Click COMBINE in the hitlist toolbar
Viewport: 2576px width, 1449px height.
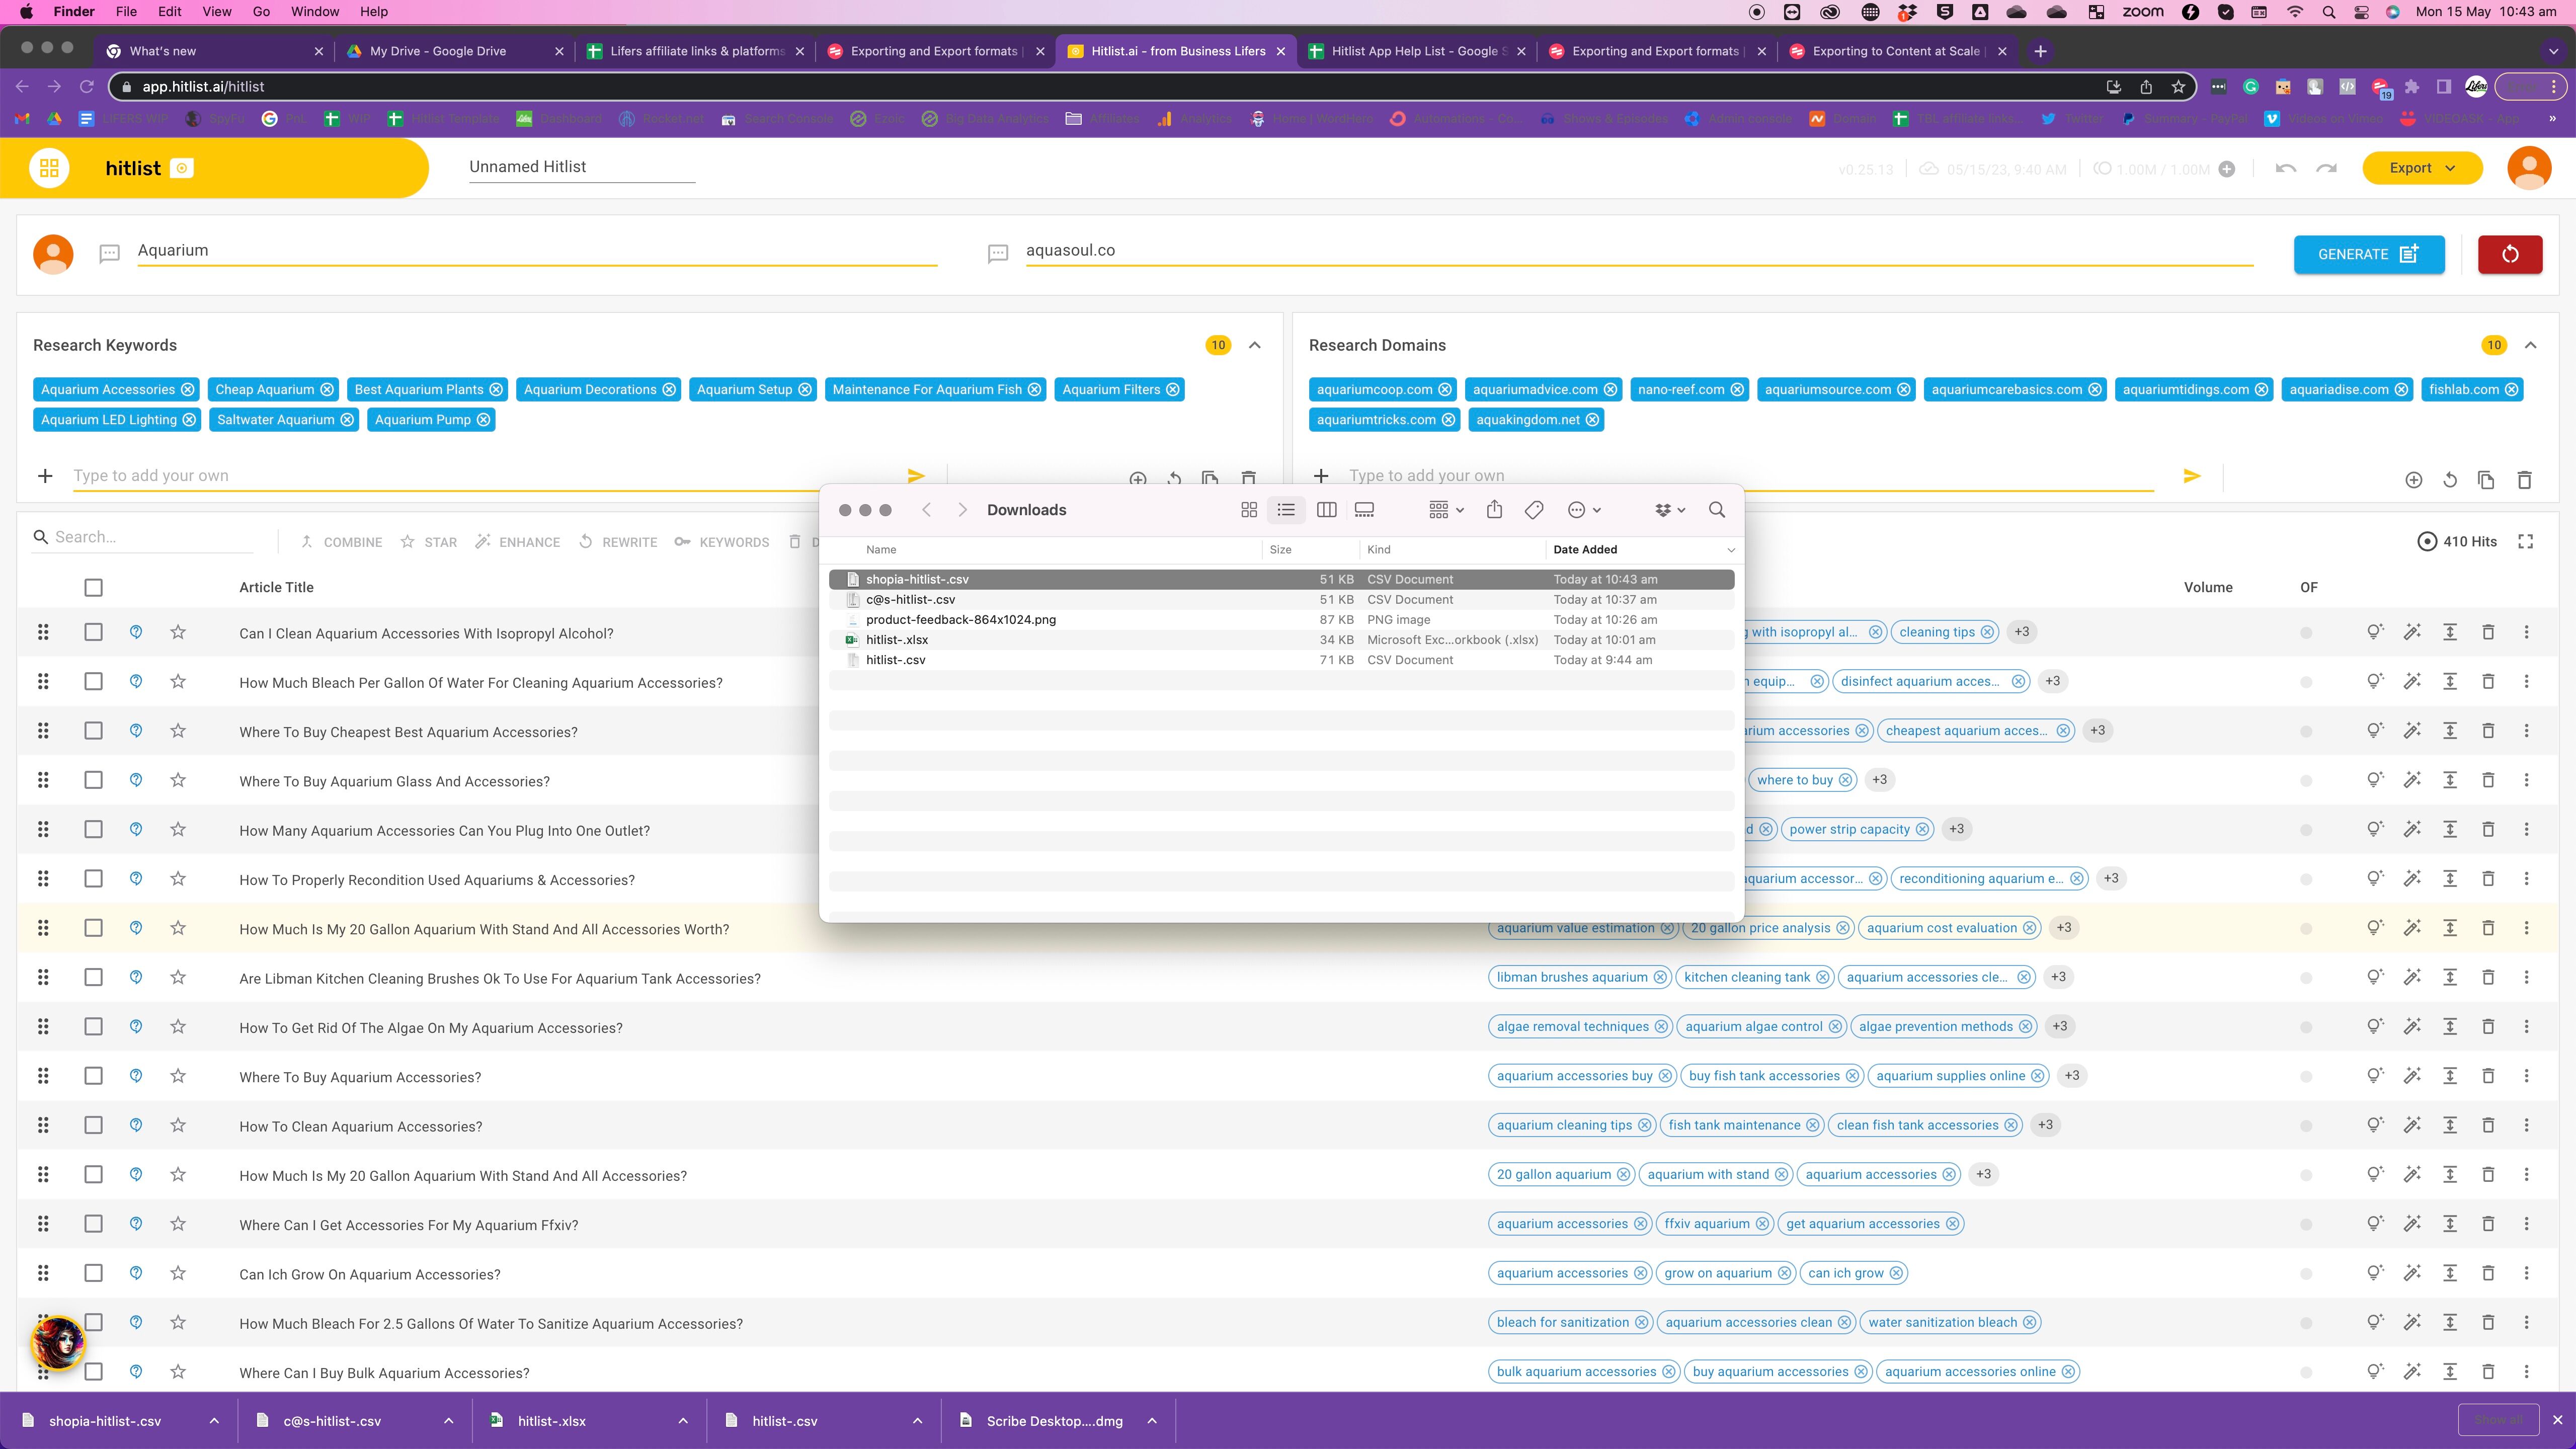pos(341,542)
